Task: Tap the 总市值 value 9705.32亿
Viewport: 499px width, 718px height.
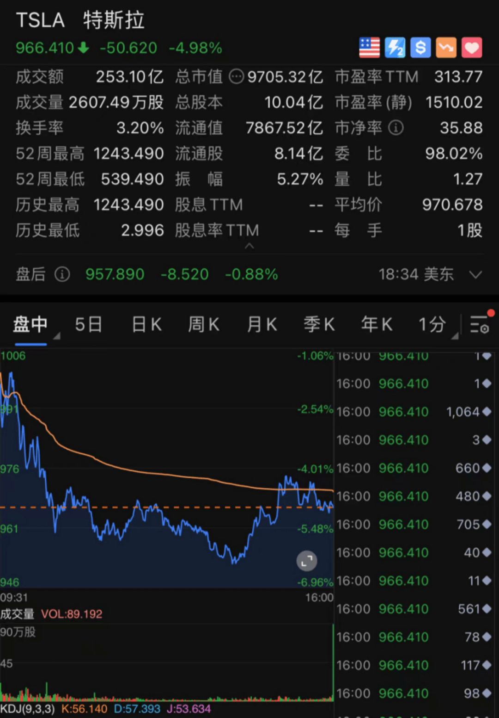Action: point(285,77)
